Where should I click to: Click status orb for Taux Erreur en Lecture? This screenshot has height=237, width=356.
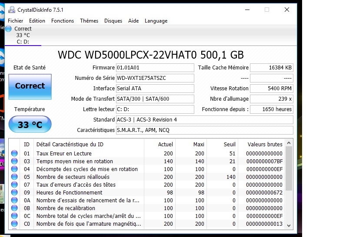[14, 153]
